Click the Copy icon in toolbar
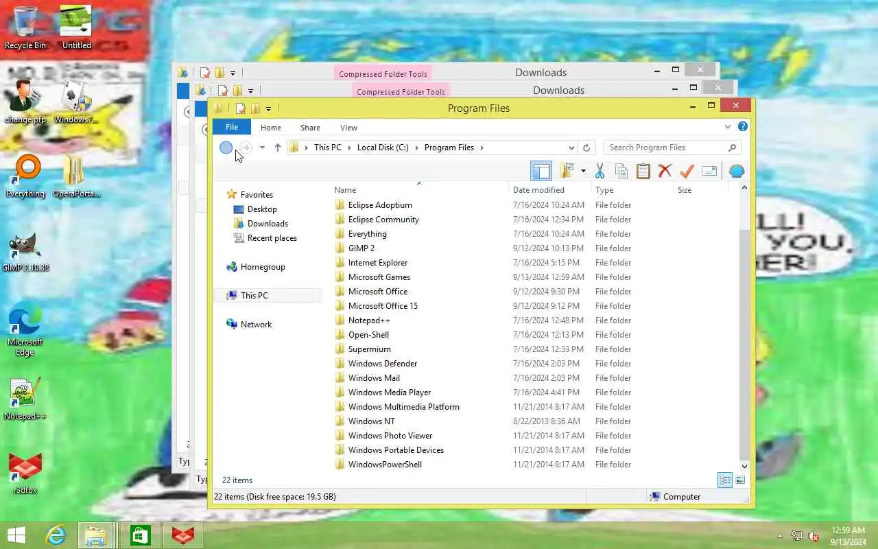This screenshot has width=878, height=549. coord(621,171)
